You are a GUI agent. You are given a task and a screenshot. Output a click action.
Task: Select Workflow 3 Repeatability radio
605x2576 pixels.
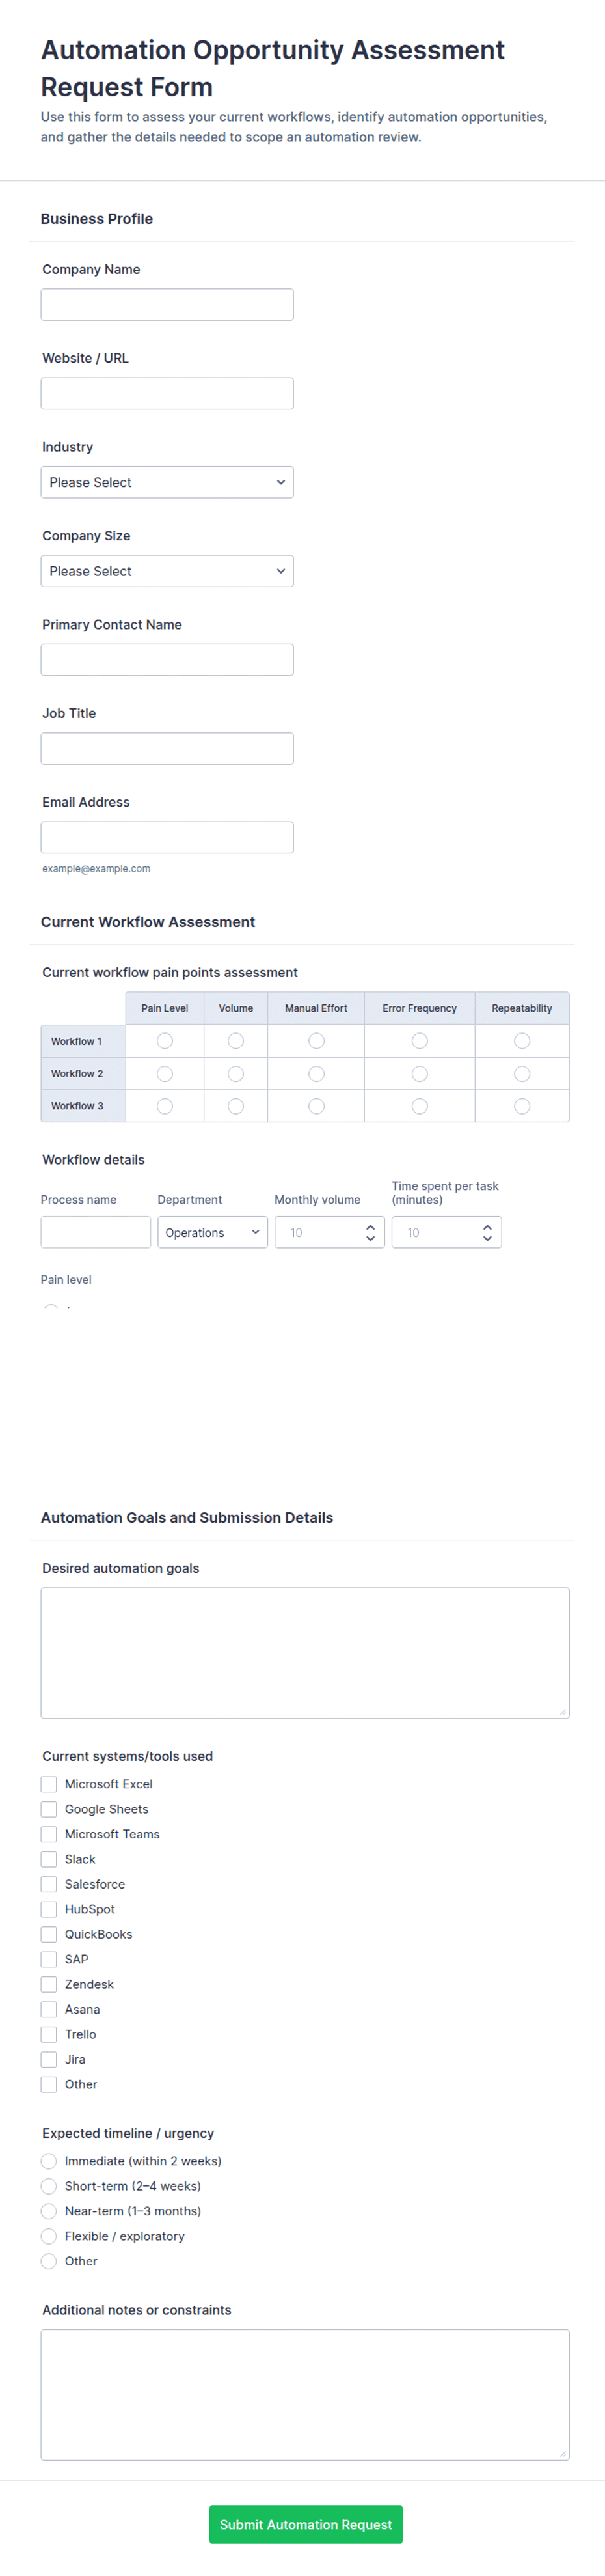(522, 1106)
